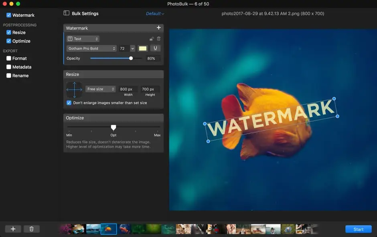Viewport: 377px width, 237px height.
Task: Click the resize direction arrows icon
Action: (74, 90)
